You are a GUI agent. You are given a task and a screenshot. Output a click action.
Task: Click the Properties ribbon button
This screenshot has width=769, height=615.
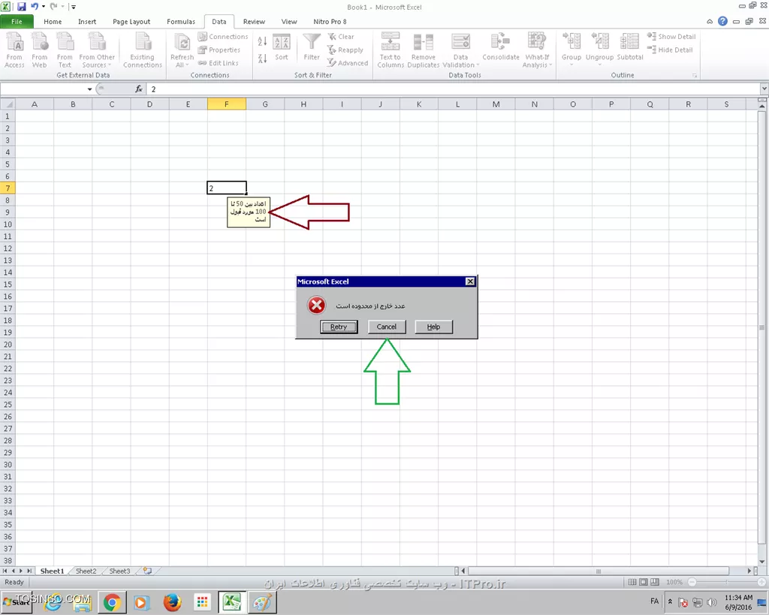click(219, 50)
